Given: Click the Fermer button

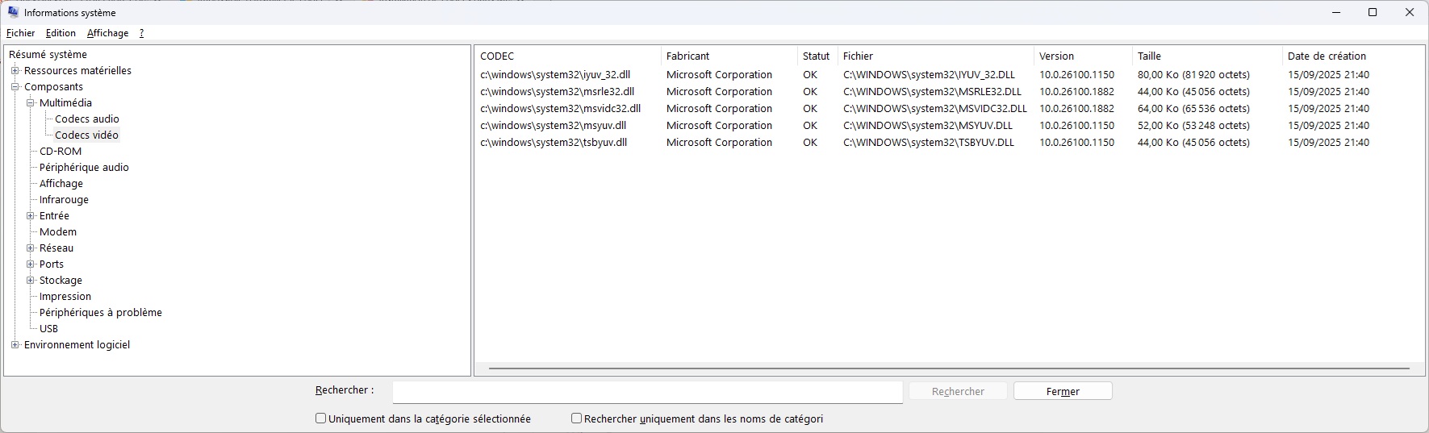Looking at the screenshot, I should pyautogui.click(x=1063, y=391).
